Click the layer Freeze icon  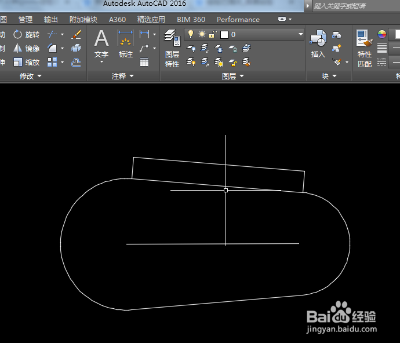[219, 48]
